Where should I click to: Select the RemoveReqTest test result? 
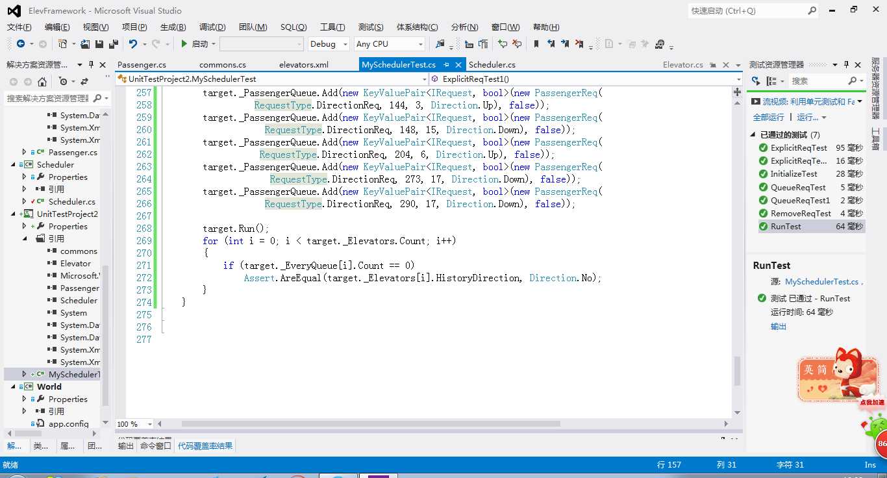pyautogui.click(x=812, y=213)
